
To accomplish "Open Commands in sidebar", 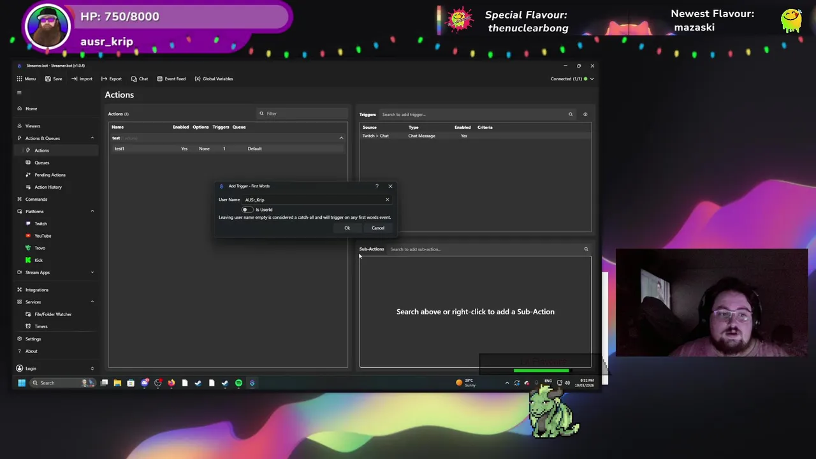I will (x=36, y=199).
